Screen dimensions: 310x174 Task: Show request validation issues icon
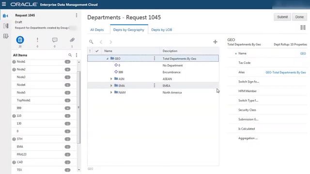click(37, 40)
